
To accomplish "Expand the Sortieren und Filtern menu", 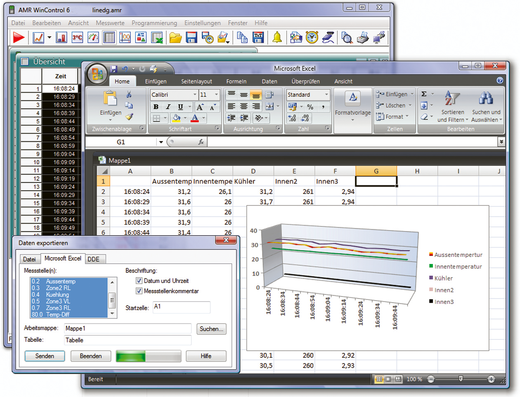I will (x=453, y=116).
